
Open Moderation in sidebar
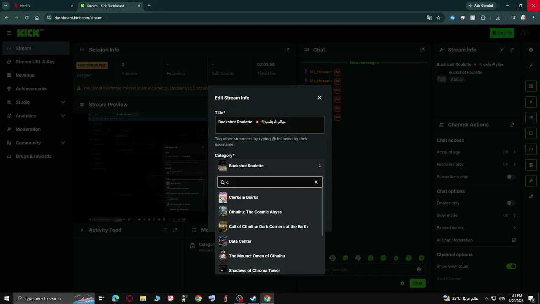[35, 129]
